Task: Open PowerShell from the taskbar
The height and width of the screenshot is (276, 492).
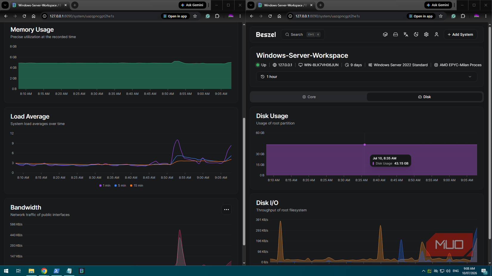Action: 56,271
